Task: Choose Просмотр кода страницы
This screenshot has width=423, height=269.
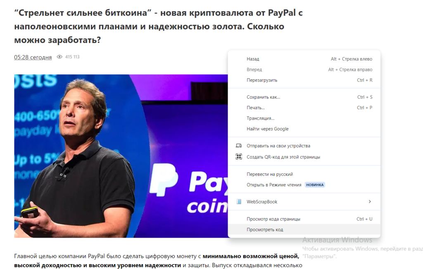Action: pos(304,219)
